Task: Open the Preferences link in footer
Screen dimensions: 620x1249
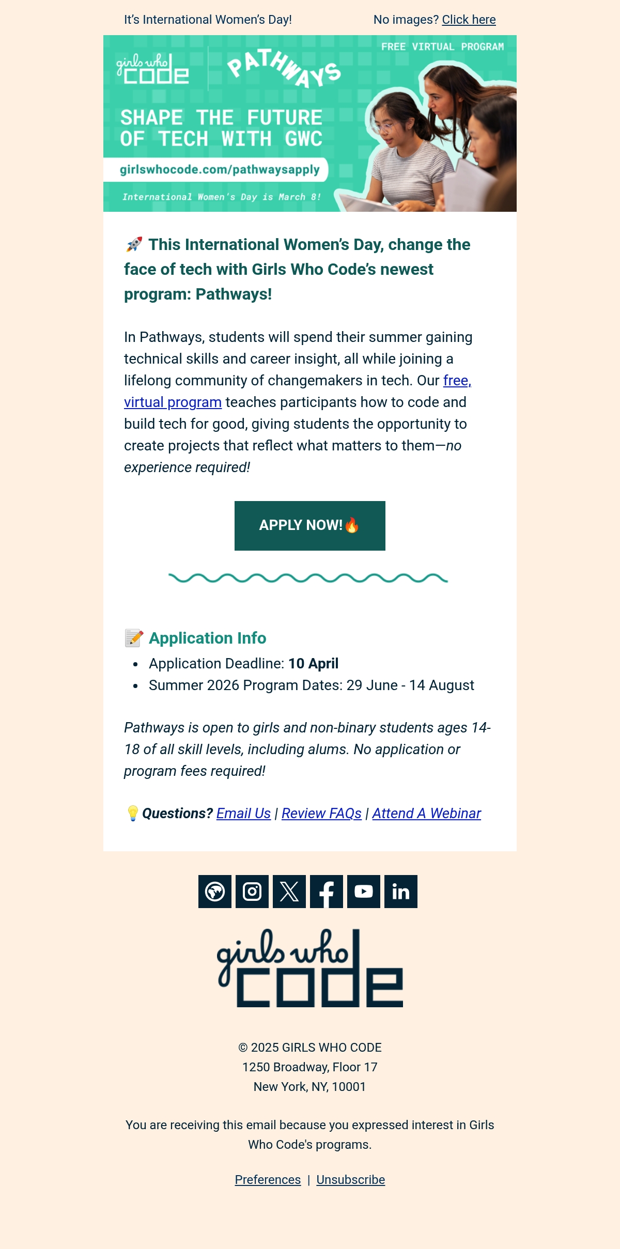Action: (268, 1180)
